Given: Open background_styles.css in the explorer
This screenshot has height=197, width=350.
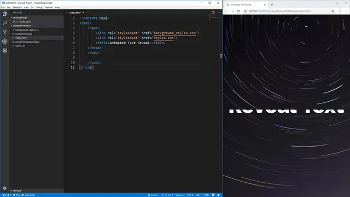Looking at the screenshot, I should 27,30.
